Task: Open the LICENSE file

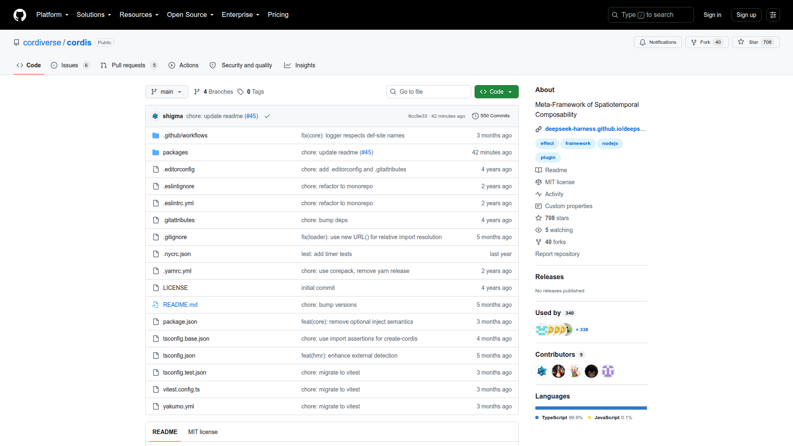Action: click(x=175, y=288)
